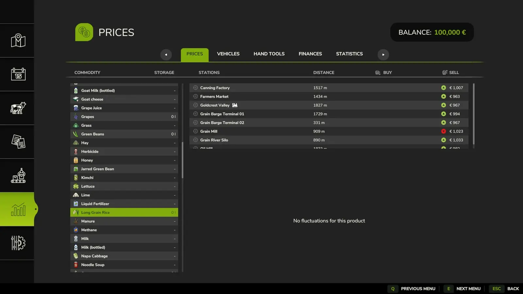Open the animals cow sidebar icon

pos(18,108)
